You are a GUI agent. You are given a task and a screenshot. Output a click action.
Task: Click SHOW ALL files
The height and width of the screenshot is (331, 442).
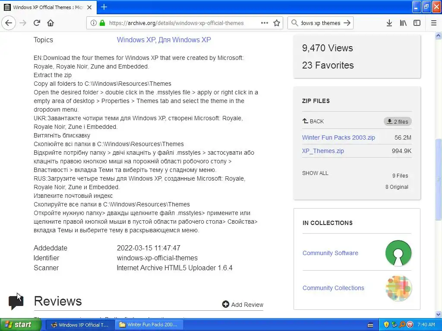point(315,173)
